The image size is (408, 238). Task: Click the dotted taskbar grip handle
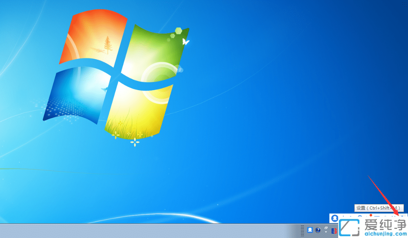[x=302, y=231]
